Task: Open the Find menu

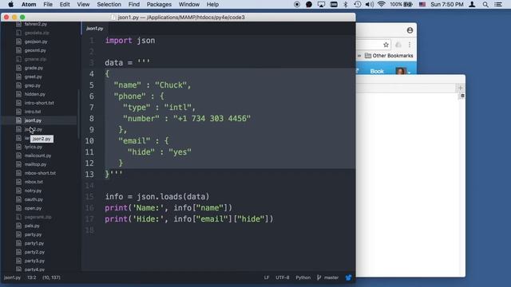Action: tap(133, 4)
